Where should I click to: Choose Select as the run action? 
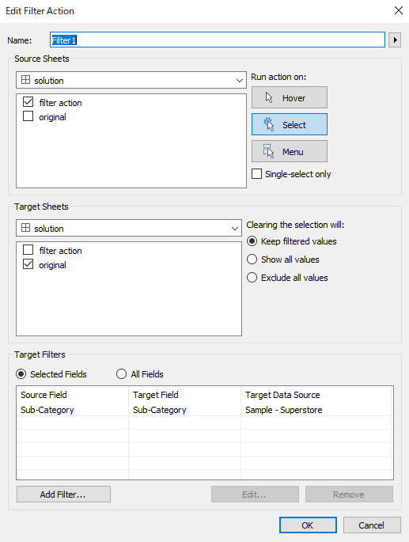point(290,124)
